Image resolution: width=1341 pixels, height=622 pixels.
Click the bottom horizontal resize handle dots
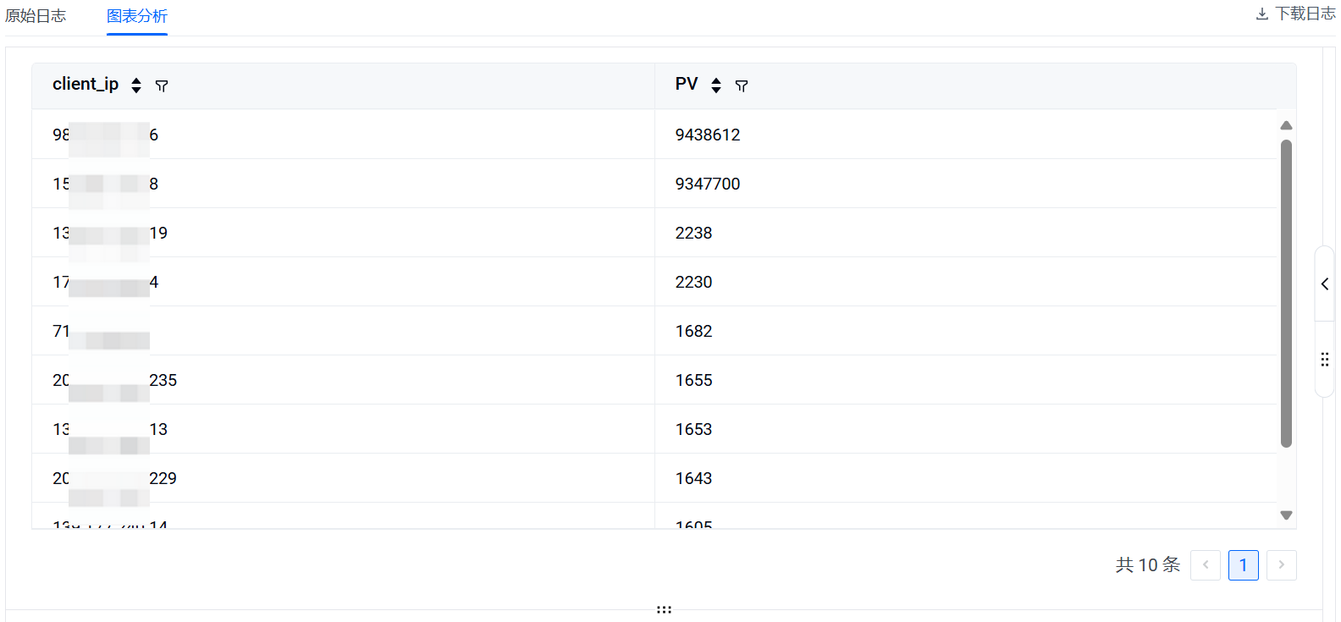664,609
